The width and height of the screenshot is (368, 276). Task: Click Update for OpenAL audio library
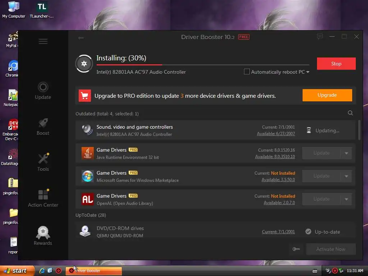click(x=321, y=199)
